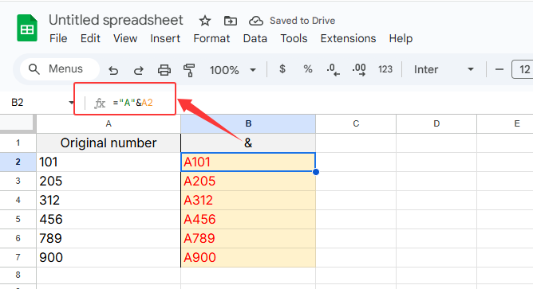Apply percent format button

pos(308,69)
